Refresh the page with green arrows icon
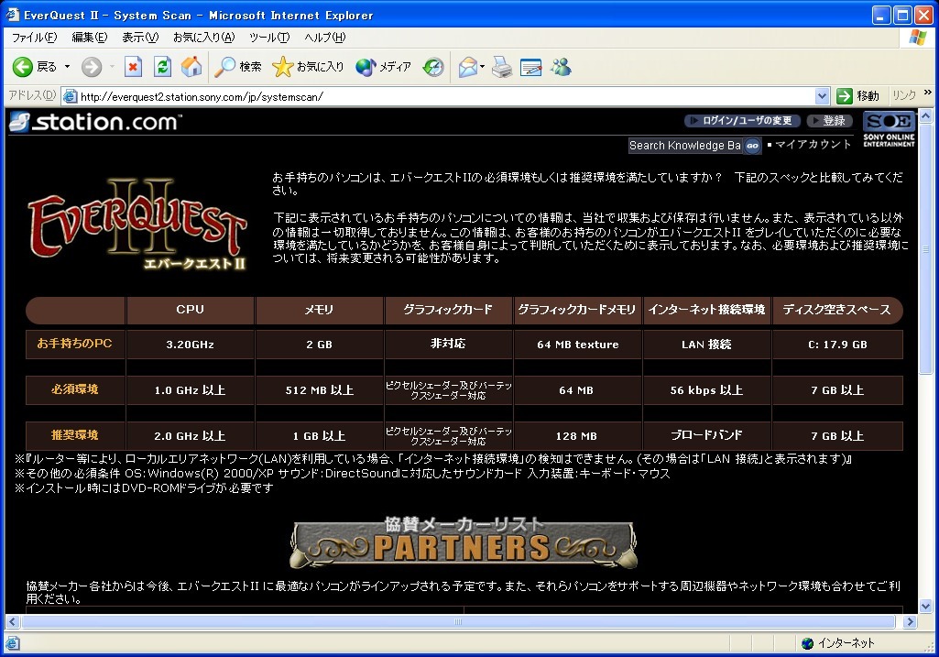This screenshot has height=657, width=939. coord(162,67)
